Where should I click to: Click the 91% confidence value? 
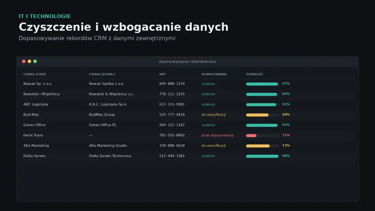pos(286,104)
